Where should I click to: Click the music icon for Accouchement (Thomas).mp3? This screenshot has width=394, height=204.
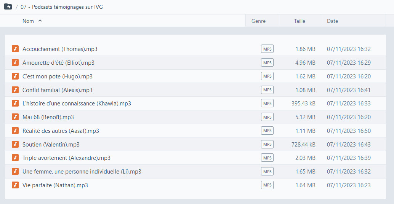[15, 49]
